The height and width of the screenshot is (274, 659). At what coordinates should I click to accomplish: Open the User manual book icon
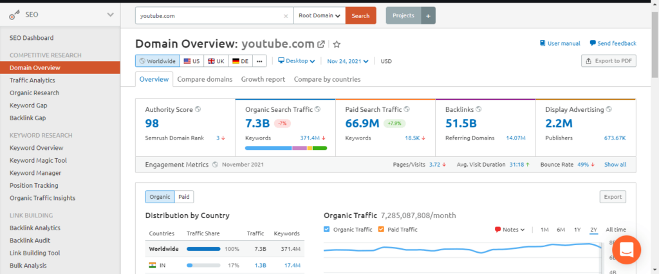tap(543, 43)
